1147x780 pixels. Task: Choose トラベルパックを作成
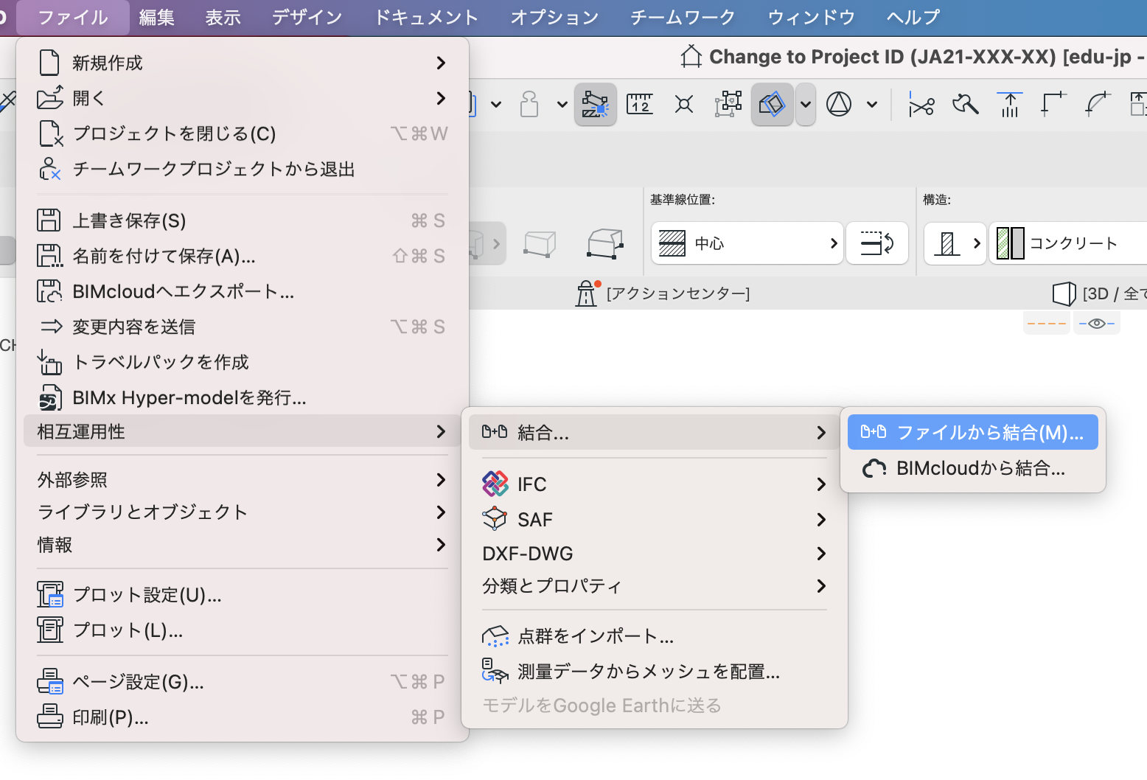point(242,362)
